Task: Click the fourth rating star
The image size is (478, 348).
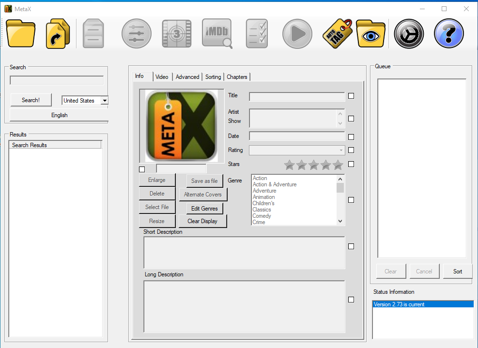Action: point(325,165)
